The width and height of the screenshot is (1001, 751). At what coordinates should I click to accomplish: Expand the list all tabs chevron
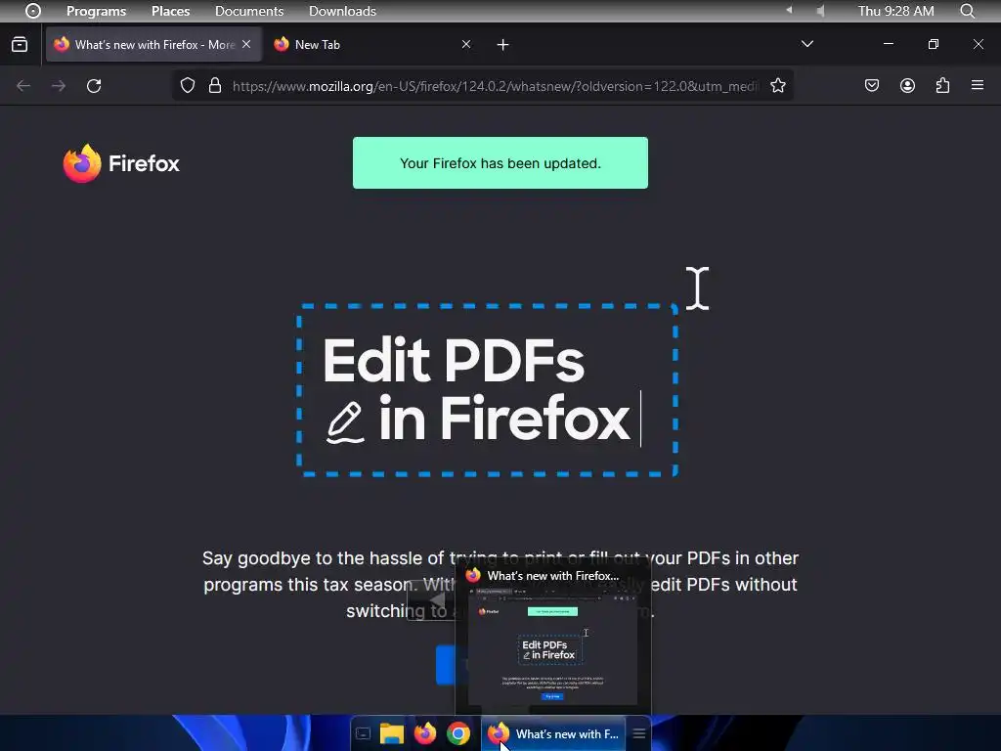(806, 44)
